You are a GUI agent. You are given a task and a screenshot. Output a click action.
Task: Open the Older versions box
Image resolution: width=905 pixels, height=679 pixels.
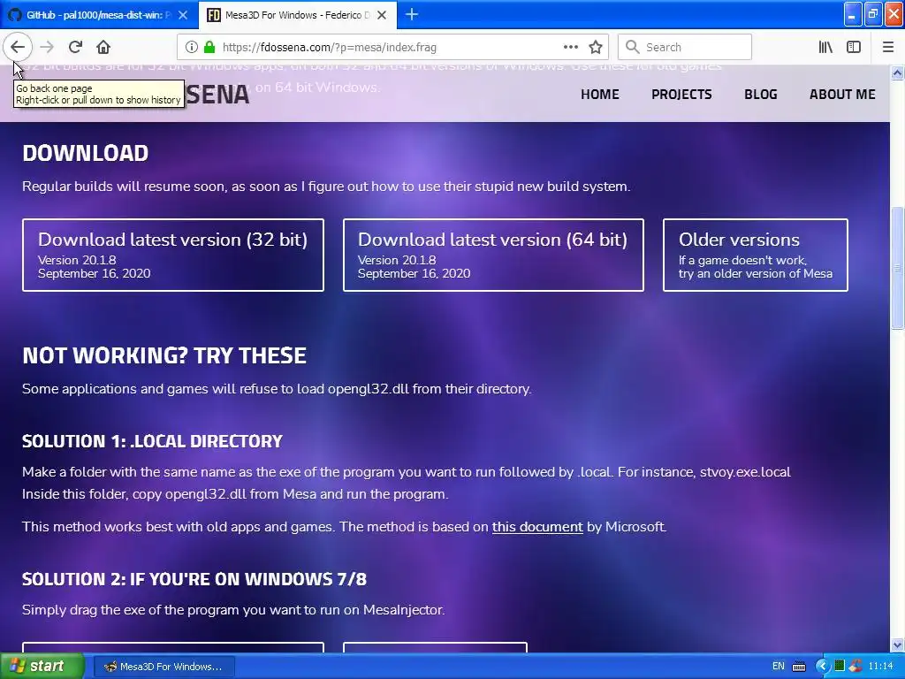756,255
